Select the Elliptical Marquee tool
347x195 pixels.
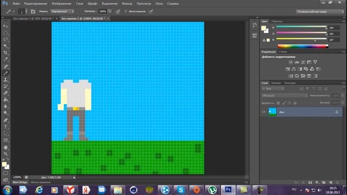click(5, 32)
